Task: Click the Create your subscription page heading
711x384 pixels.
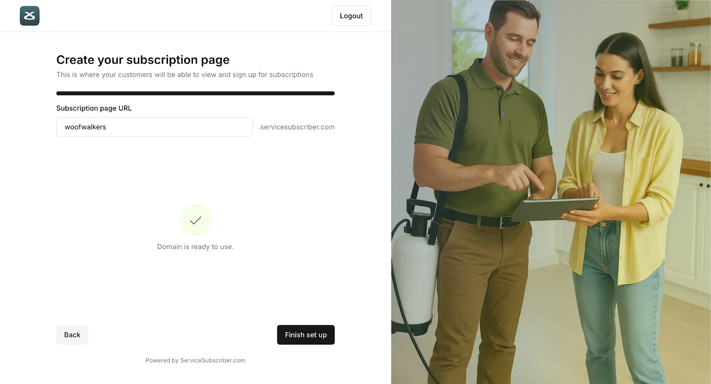Action: (x=143, y=60)
